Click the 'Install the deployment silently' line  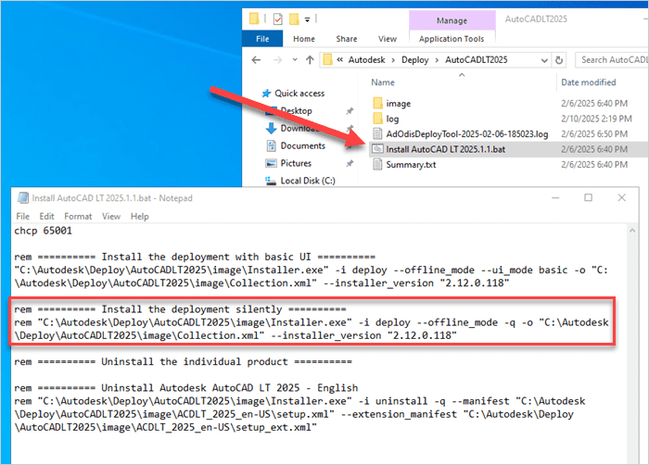[180, 309]
